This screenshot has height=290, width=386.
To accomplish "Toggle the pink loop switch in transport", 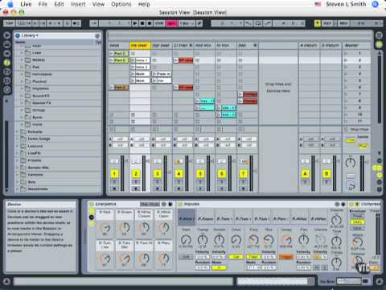I will pyautogui.click(x=171, y=23).
